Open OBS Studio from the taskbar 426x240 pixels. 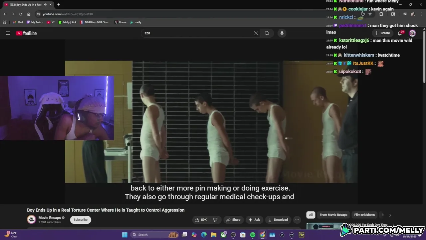click(x=233, y=235)
